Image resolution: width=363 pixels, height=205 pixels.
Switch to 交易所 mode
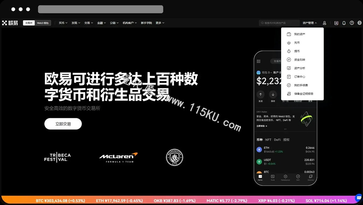29,23
